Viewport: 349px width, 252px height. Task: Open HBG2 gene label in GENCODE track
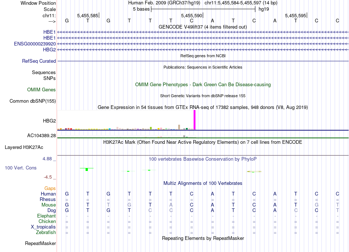(50, 50)
